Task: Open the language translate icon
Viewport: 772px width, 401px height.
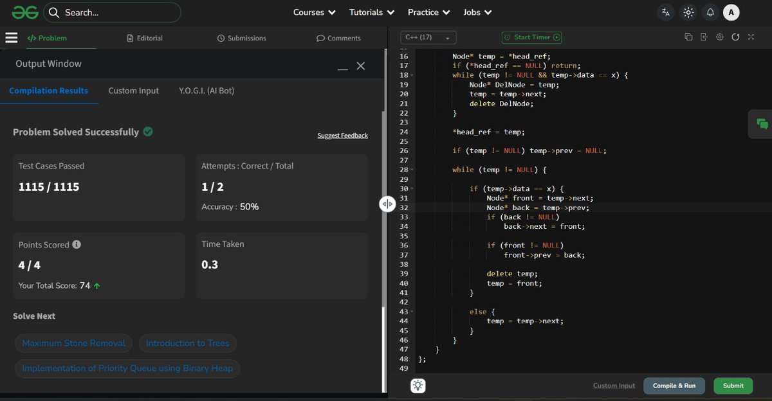Action: (666, 12)
